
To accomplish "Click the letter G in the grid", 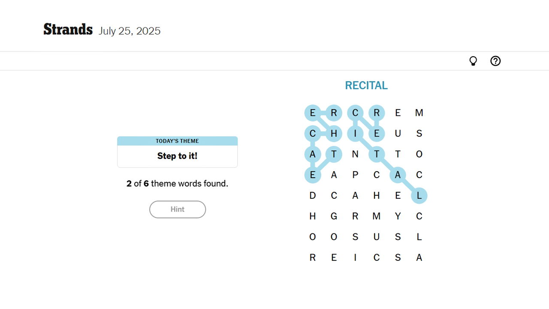I will [x=334, y=216].
